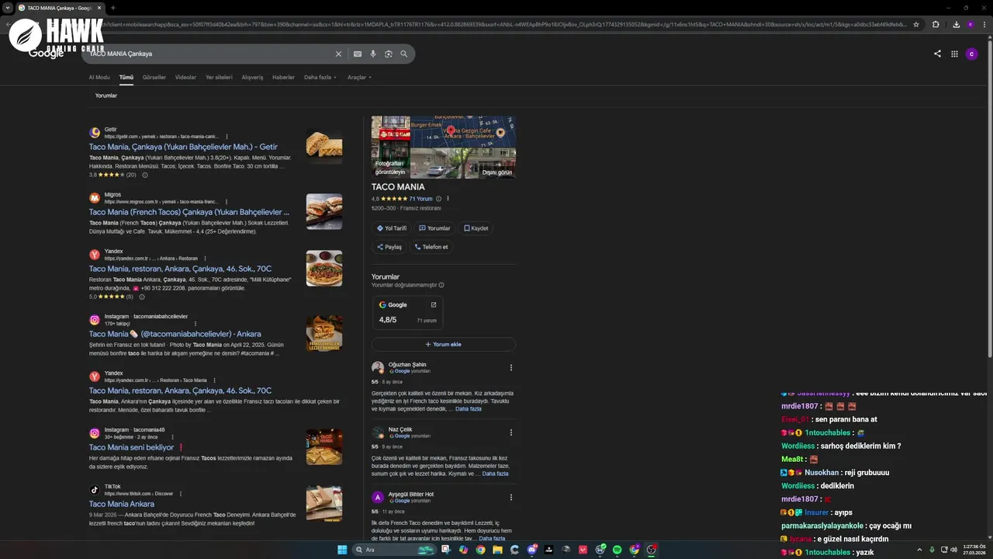Open Taco Mania Getir result link
The height and width of the screenshot is (559, 993).
[x=183, y=147]
